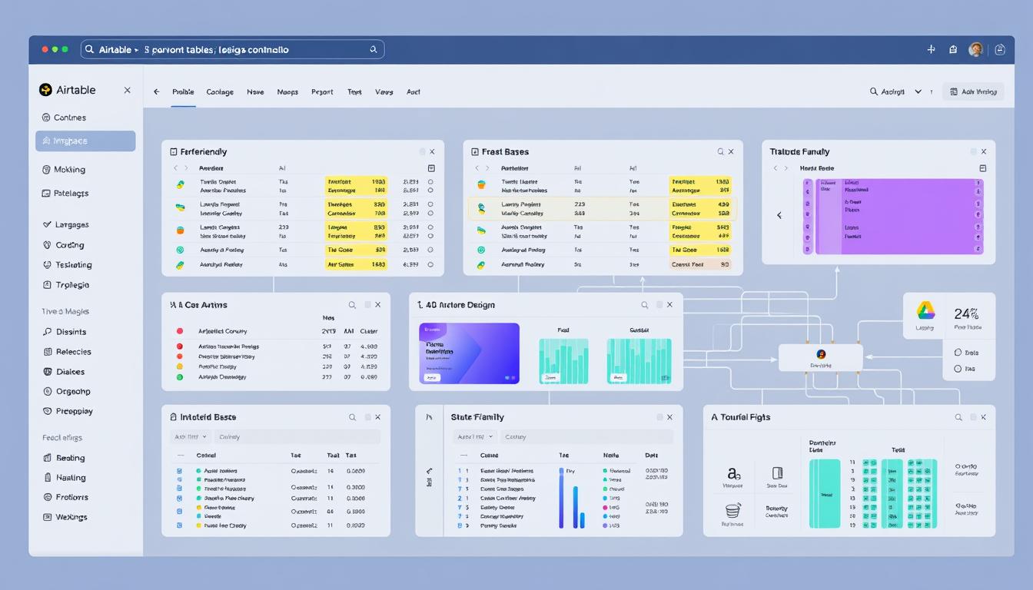Click the large 'a' text icon in A Tourial Figts

[x=733, y=473]
